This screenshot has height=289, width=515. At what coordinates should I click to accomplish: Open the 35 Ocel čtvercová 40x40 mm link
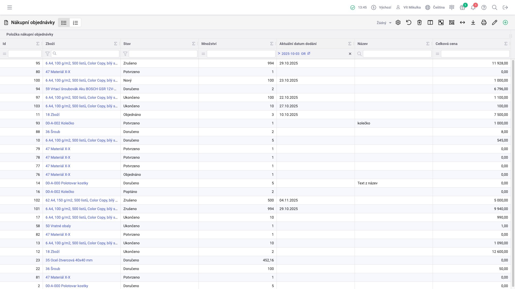pos(69,260)
